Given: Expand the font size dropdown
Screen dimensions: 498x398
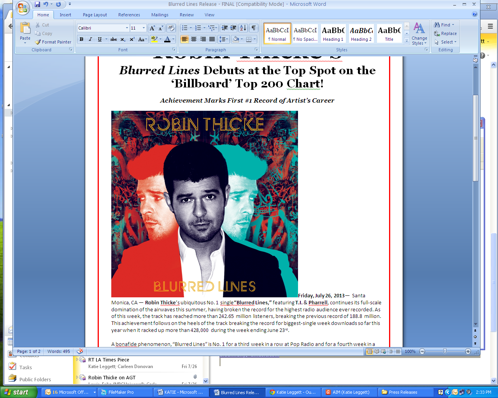Looking at the screenshot, I should [144, 28].
